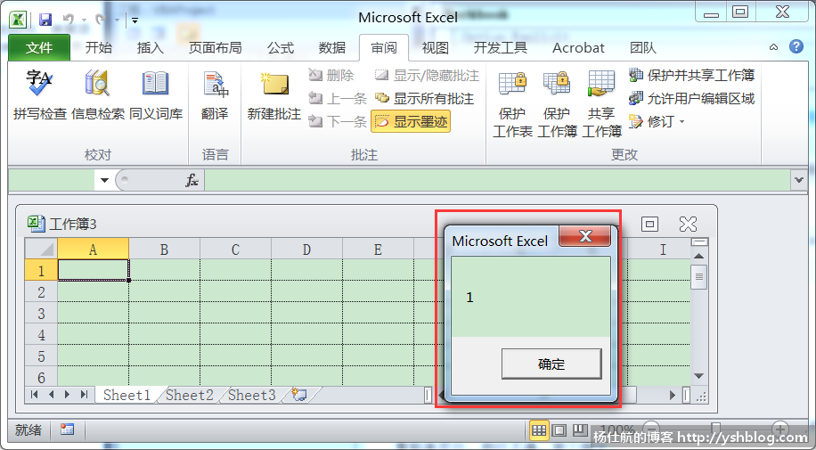
Task: Toggle 显示/隐藏批注
Action: tap(426, 76)
